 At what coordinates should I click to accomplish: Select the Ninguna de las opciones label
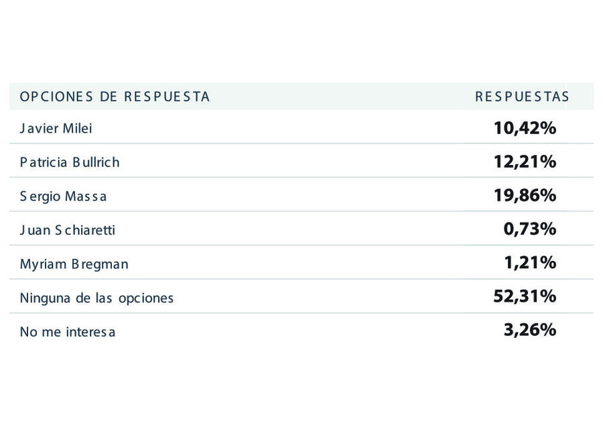click(x=96, y=298)
